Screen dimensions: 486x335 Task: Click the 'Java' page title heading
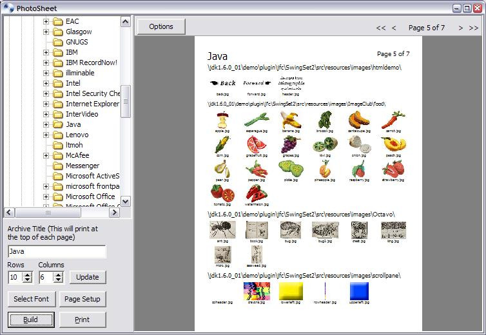pos(217,57)
